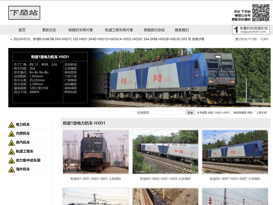Click the 累计机车户口照：12301 counter text
This screenshot has height=205, width=273.
(x=252, y=39)
